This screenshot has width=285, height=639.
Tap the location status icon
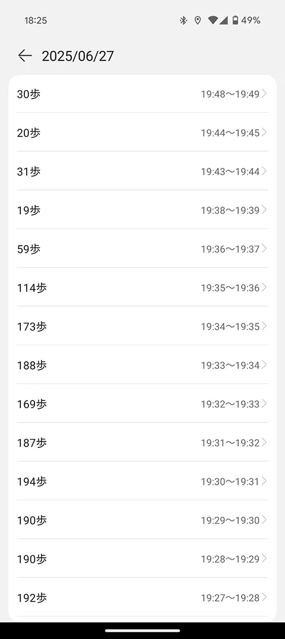click(x=198, y=20)
